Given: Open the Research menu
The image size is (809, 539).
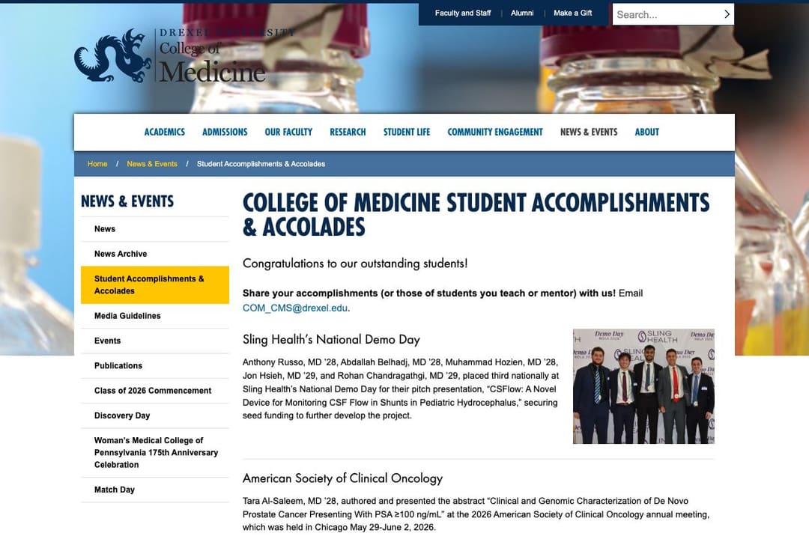Looking at the screenshot, I should point(348,132).
